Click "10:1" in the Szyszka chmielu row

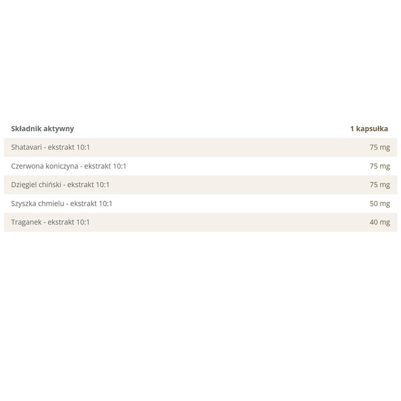[x=105, y=204]
